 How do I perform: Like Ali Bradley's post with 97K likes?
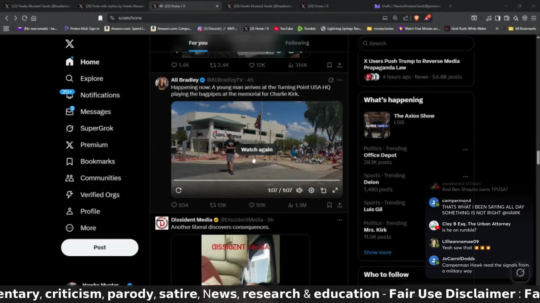pos(257,205)
